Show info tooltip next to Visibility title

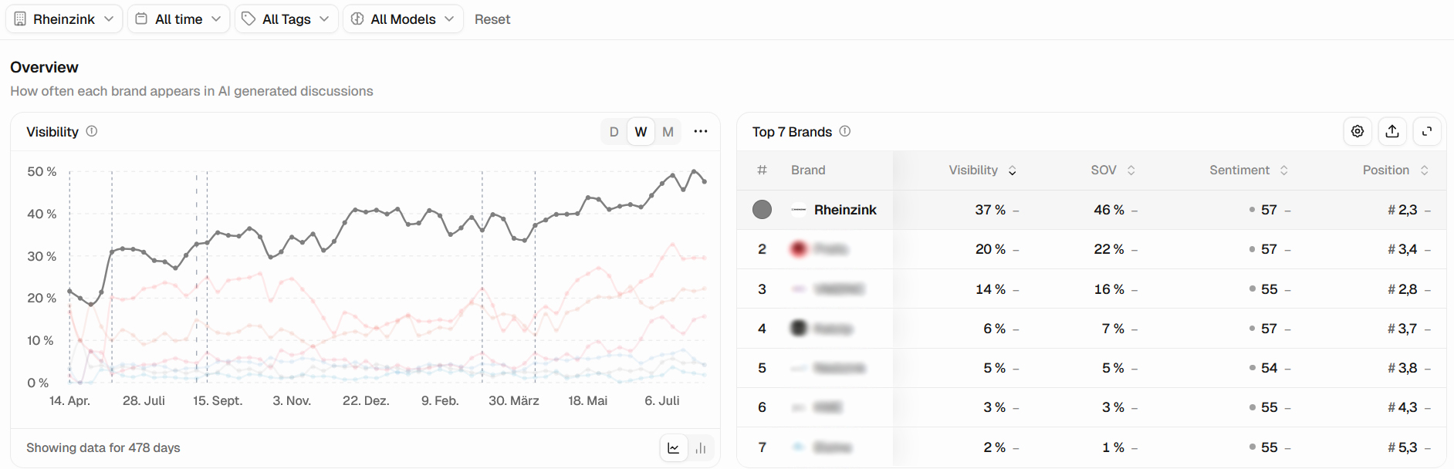pos(92,131)
